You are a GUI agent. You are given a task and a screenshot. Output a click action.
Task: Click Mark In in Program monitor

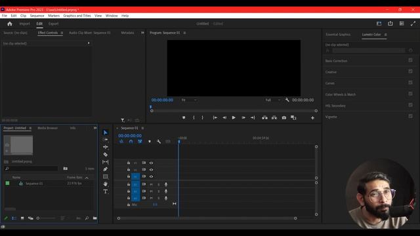tap(194, 118)
